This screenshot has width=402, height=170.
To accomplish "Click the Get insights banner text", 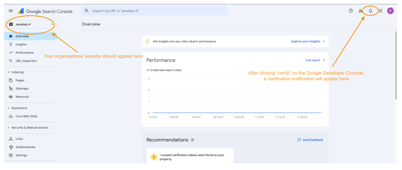I will 184,41.
